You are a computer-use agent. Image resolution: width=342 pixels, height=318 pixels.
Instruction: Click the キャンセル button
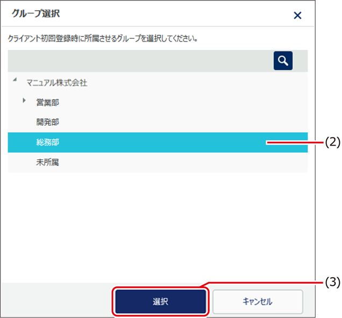[258, 302]
